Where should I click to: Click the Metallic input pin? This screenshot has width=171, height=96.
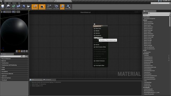tap(94, 31)
